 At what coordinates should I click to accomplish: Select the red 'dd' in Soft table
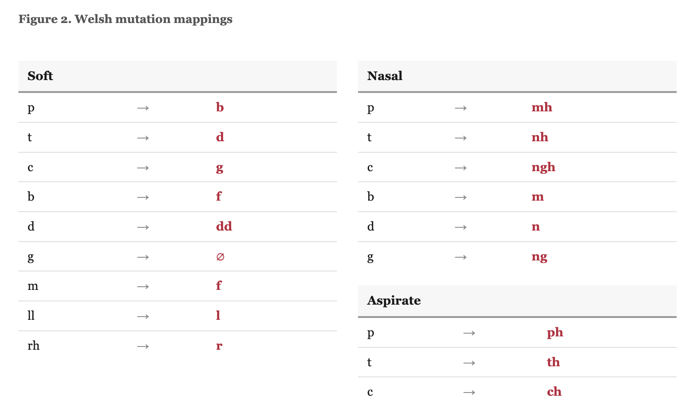pyautogui.click(x=224, y=226)
